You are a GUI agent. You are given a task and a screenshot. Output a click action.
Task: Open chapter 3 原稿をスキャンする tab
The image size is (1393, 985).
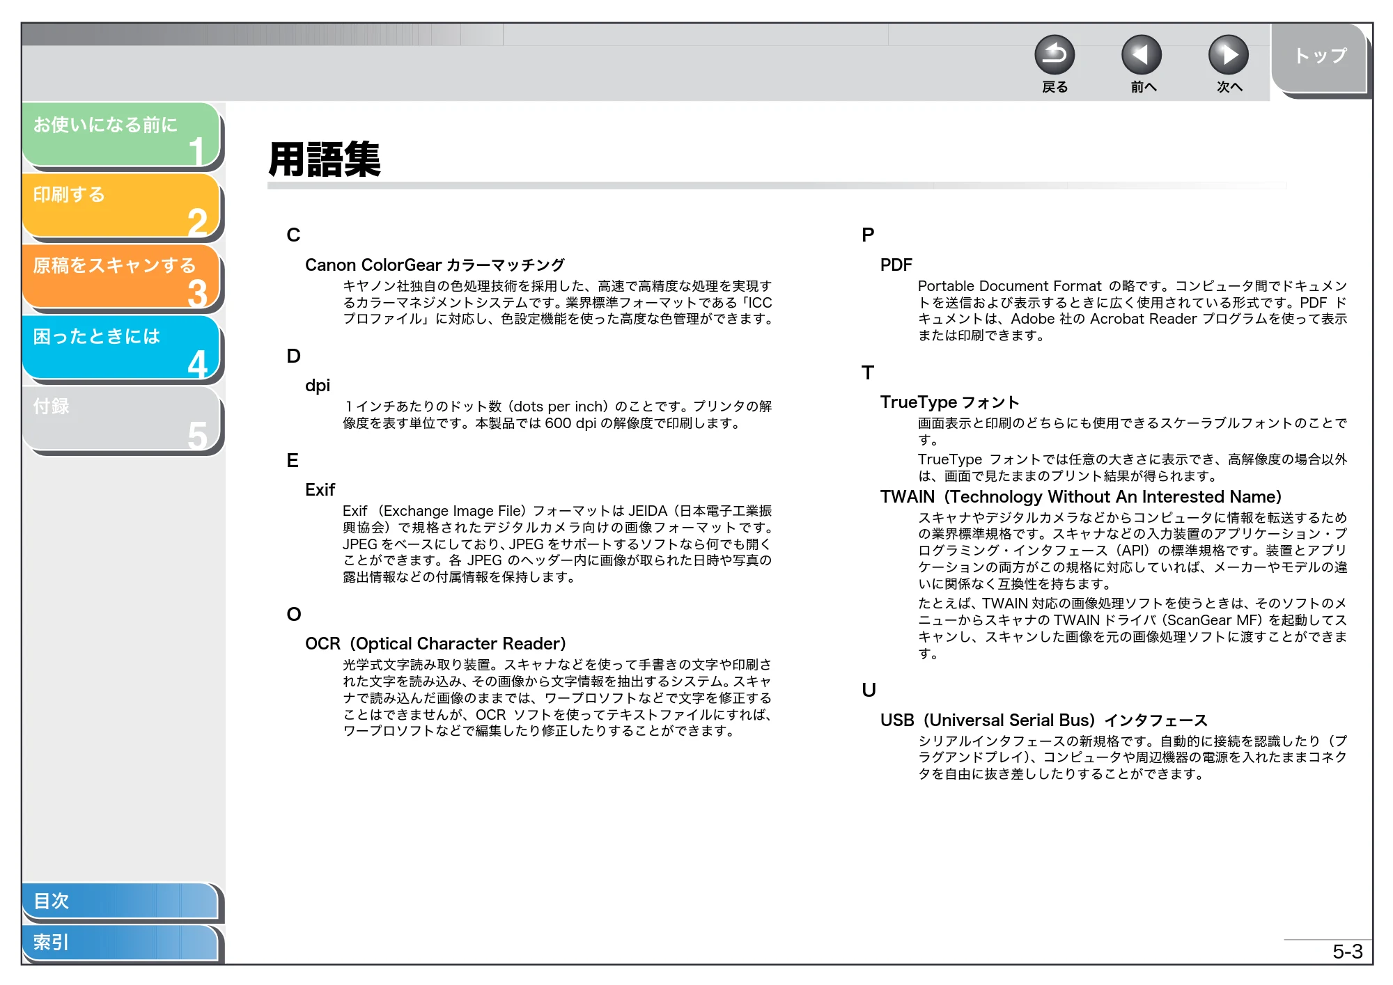pyautogui.click(x=122, y=277)
